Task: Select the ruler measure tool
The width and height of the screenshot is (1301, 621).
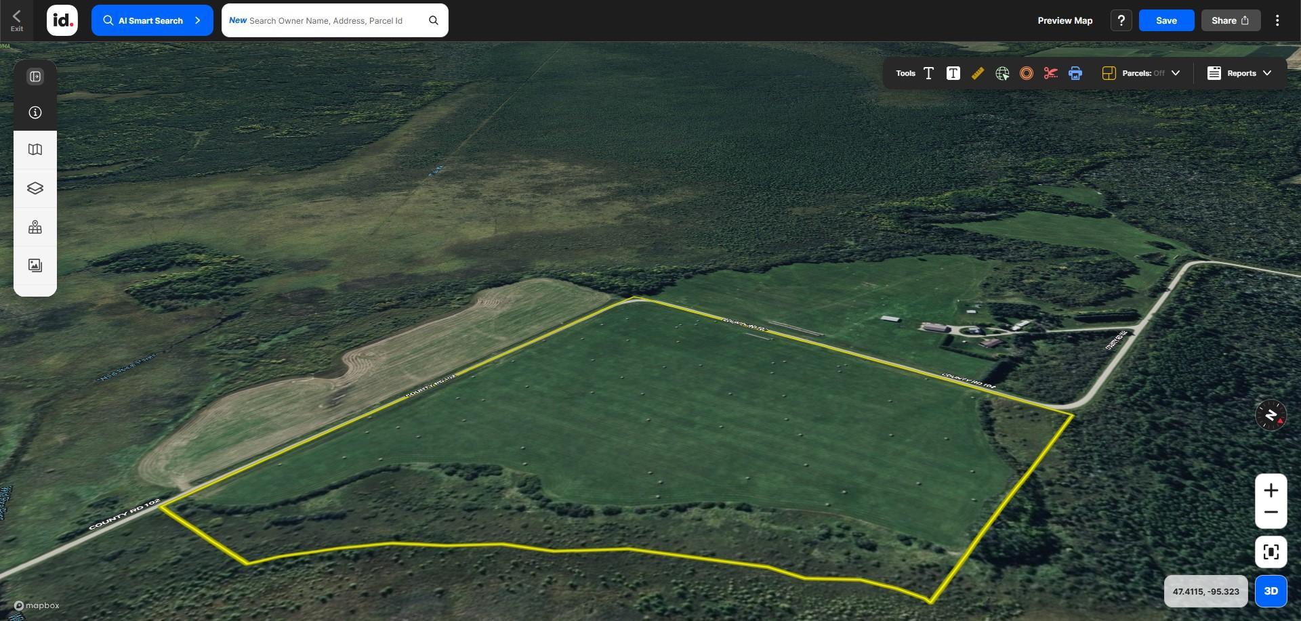Action: (977, 73)
